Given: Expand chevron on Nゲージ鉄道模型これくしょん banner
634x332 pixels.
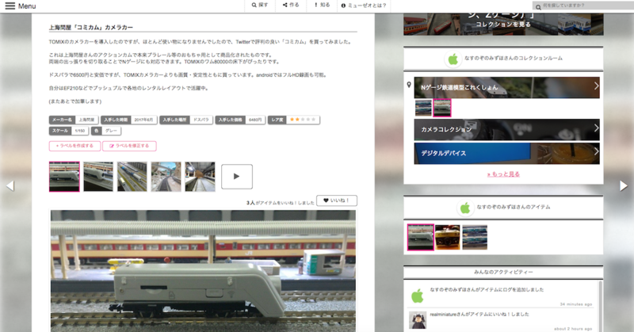Looking at the screenshot, I should tap(596, 86).
